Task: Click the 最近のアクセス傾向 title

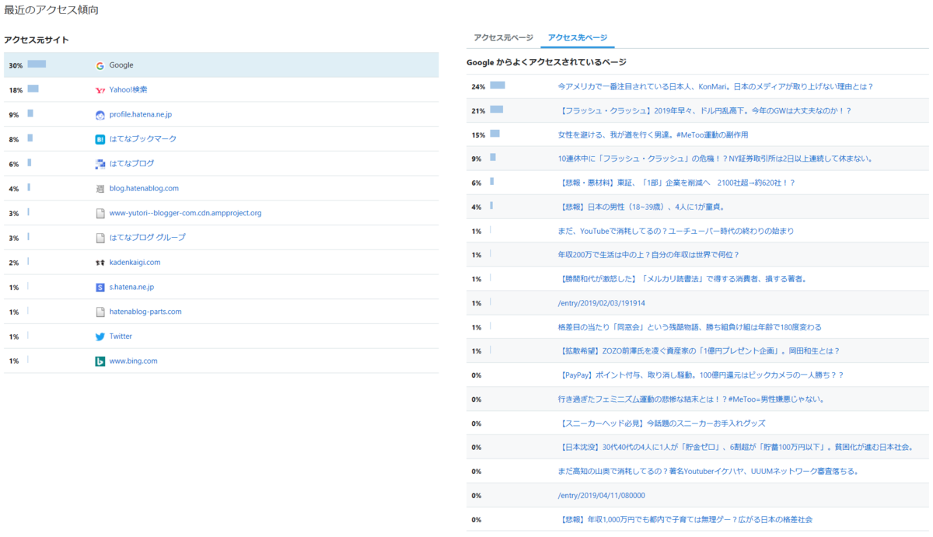Action: pyautogui.click(x=51, y=10)
